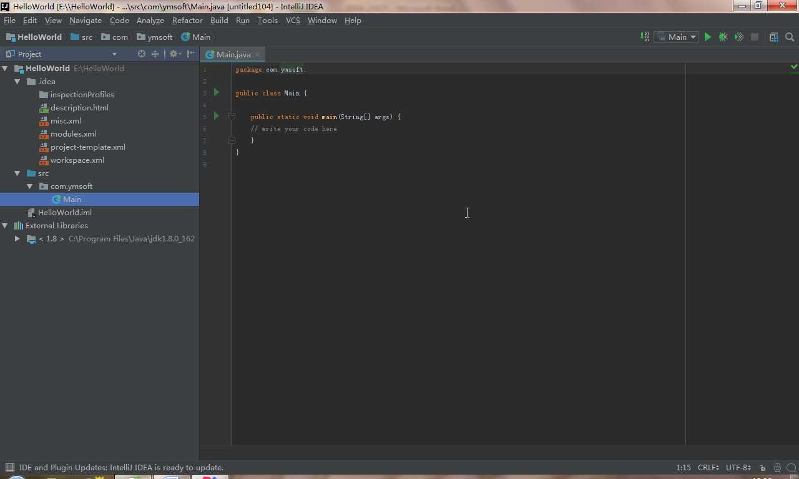Viewport: 799px width, 479px height.
Task: Click the Stop square button in toolbar
Action: [x=755, y=37]
